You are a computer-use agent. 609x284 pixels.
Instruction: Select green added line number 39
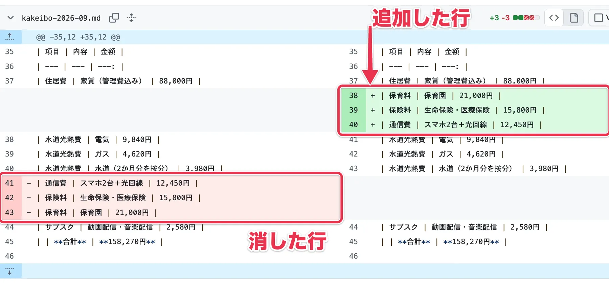[x=353, y=110]
